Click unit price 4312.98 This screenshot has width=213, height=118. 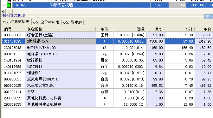point(204,41)
